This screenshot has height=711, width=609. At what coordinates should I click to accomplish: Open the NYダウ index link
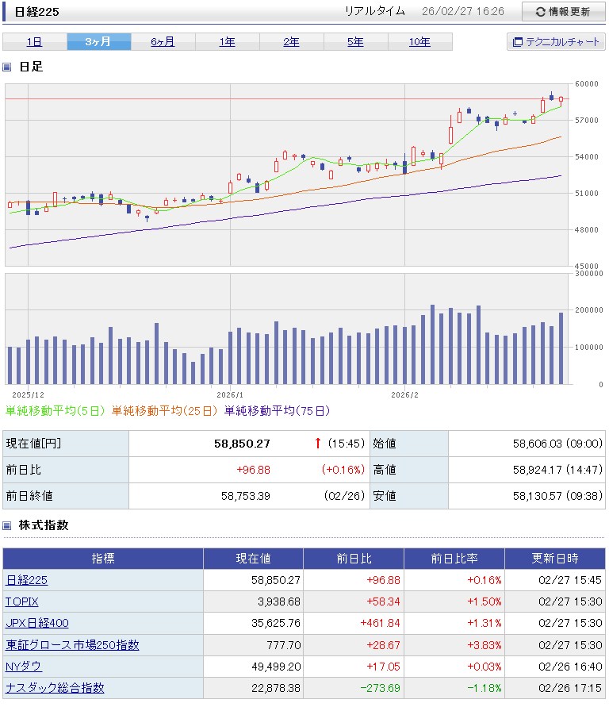tap(24, 667)
